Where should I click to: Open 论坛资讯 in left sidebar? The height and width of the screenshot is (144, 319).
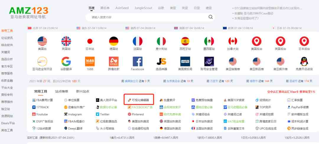[x=7, y=38]
